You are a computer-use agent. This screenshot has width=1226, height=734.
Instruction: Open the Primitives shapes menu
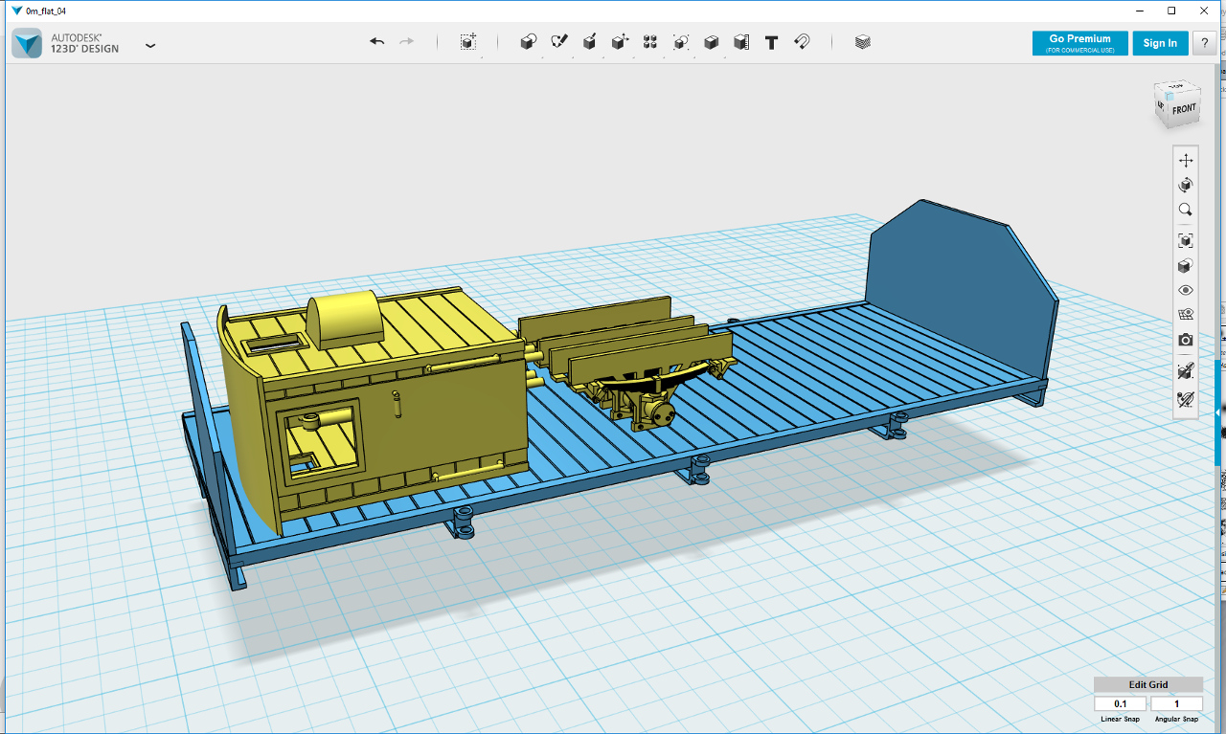point(528,42)
